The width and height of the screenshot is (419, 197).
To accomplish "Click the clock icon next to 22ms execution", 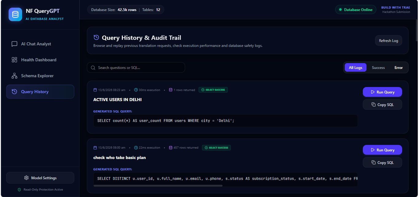I will (136, 148).
